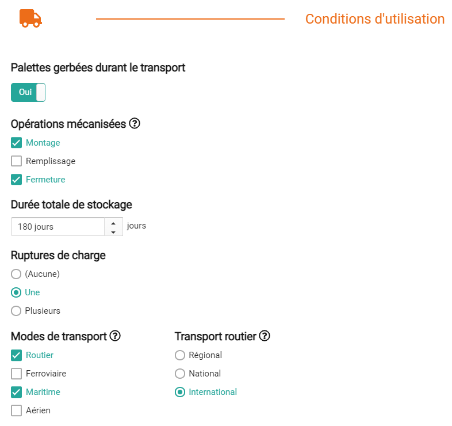The width and height of the screenshot is (452, 426).
Task: Choose Plusieurs ruptures de charge
Action: click(17, 311)
